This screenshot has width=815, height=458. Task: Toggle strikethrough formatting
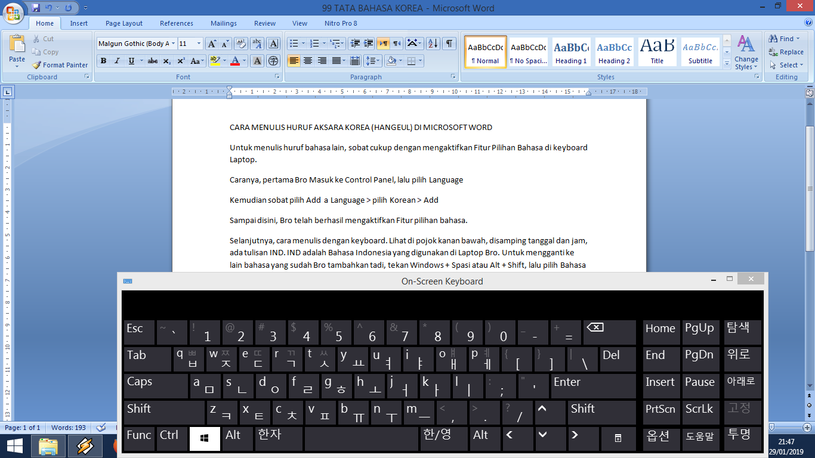click(x=153, y=61)
